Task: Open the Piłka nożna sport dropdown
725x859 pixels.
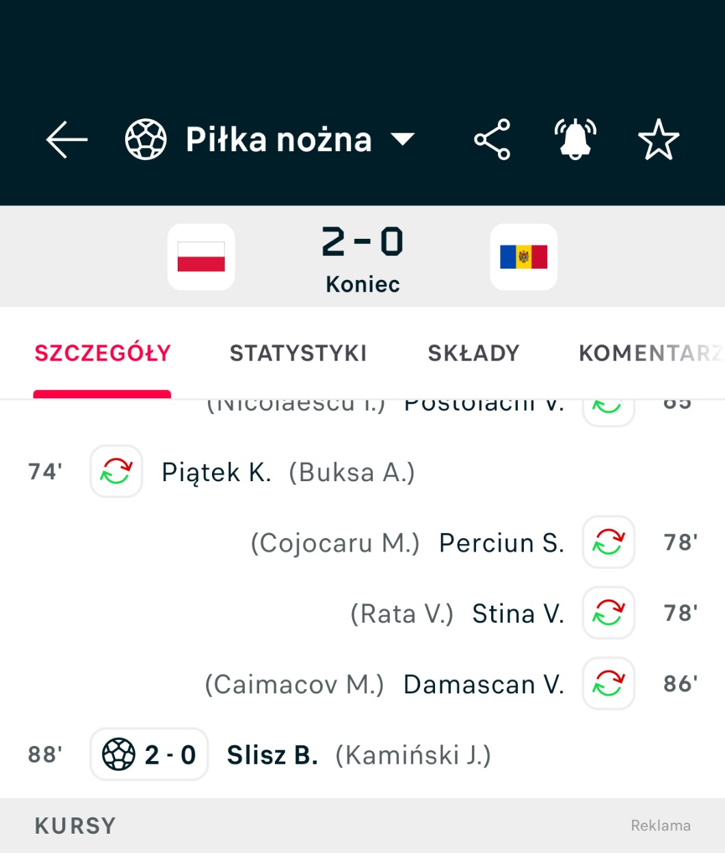Action: 402,140
